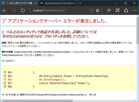Click the scroll left arrow
Viewport: 139px width, 102px height.
[1, 101]
